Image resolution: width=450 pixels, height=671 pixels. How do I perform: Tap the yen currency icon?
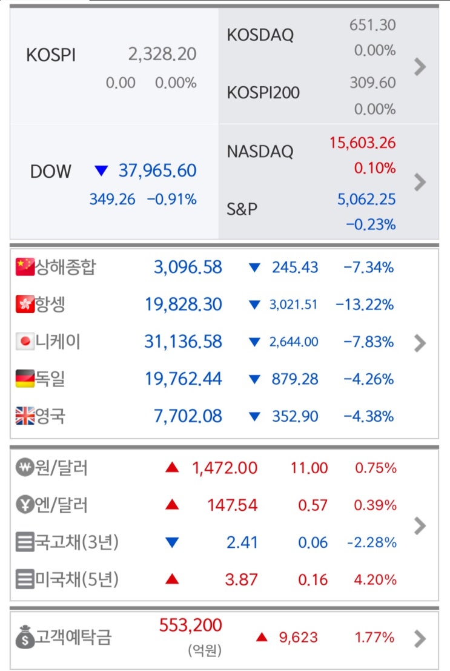tap(25, 505)
